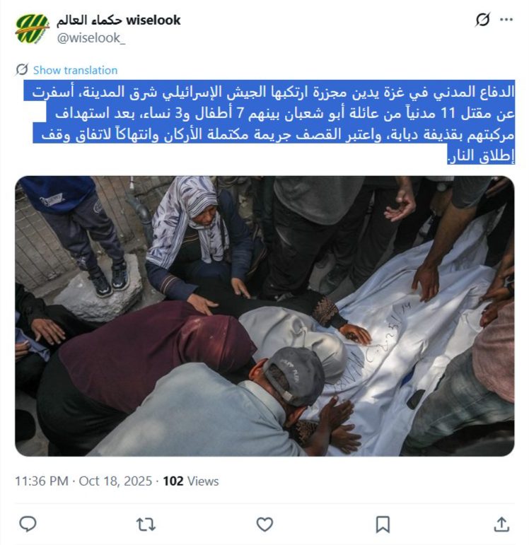Image resolution: width=529 pixels, height=545 pixels.
Task: Click the last line ending إطلاق النار
Action: pos(481,155)
